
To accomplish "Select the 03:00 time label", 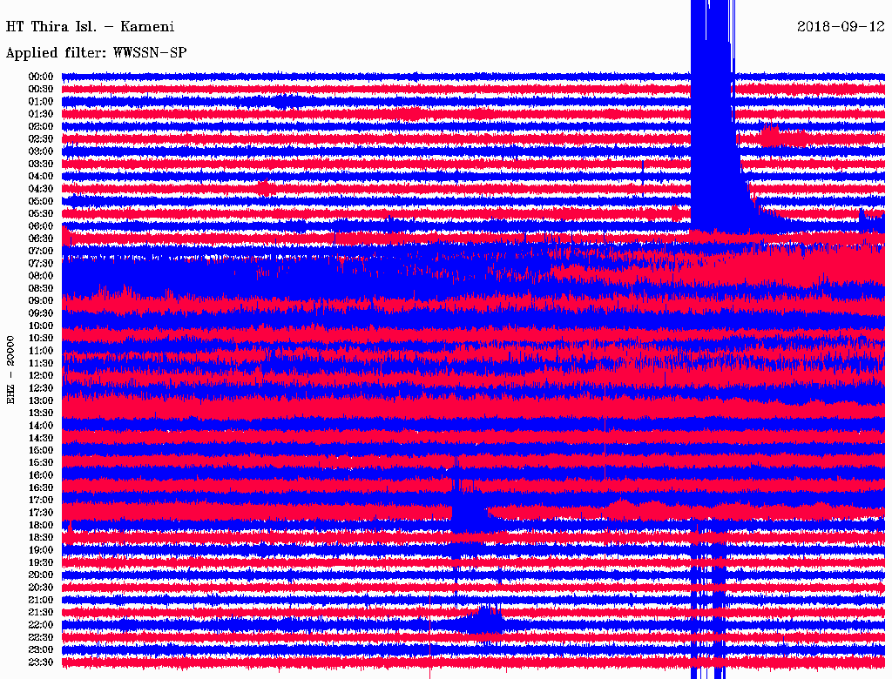I will 41,151.
